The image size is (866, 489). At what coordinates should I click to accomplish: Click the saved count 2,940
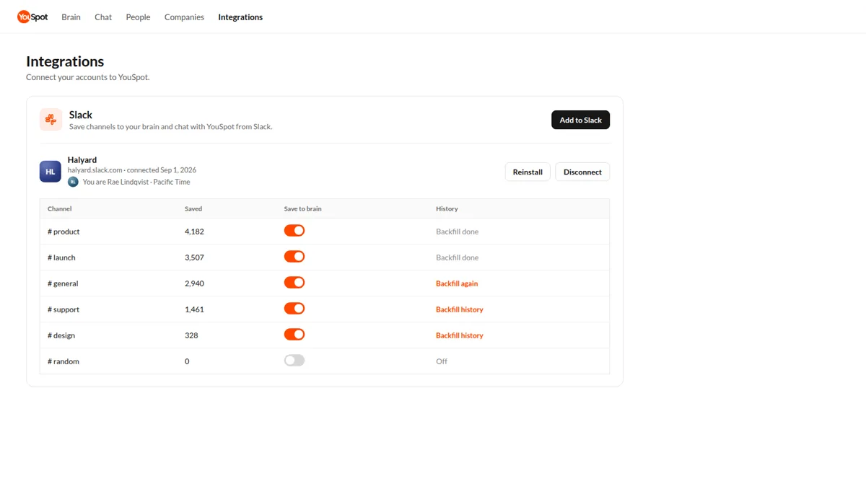tap(194, 283)
